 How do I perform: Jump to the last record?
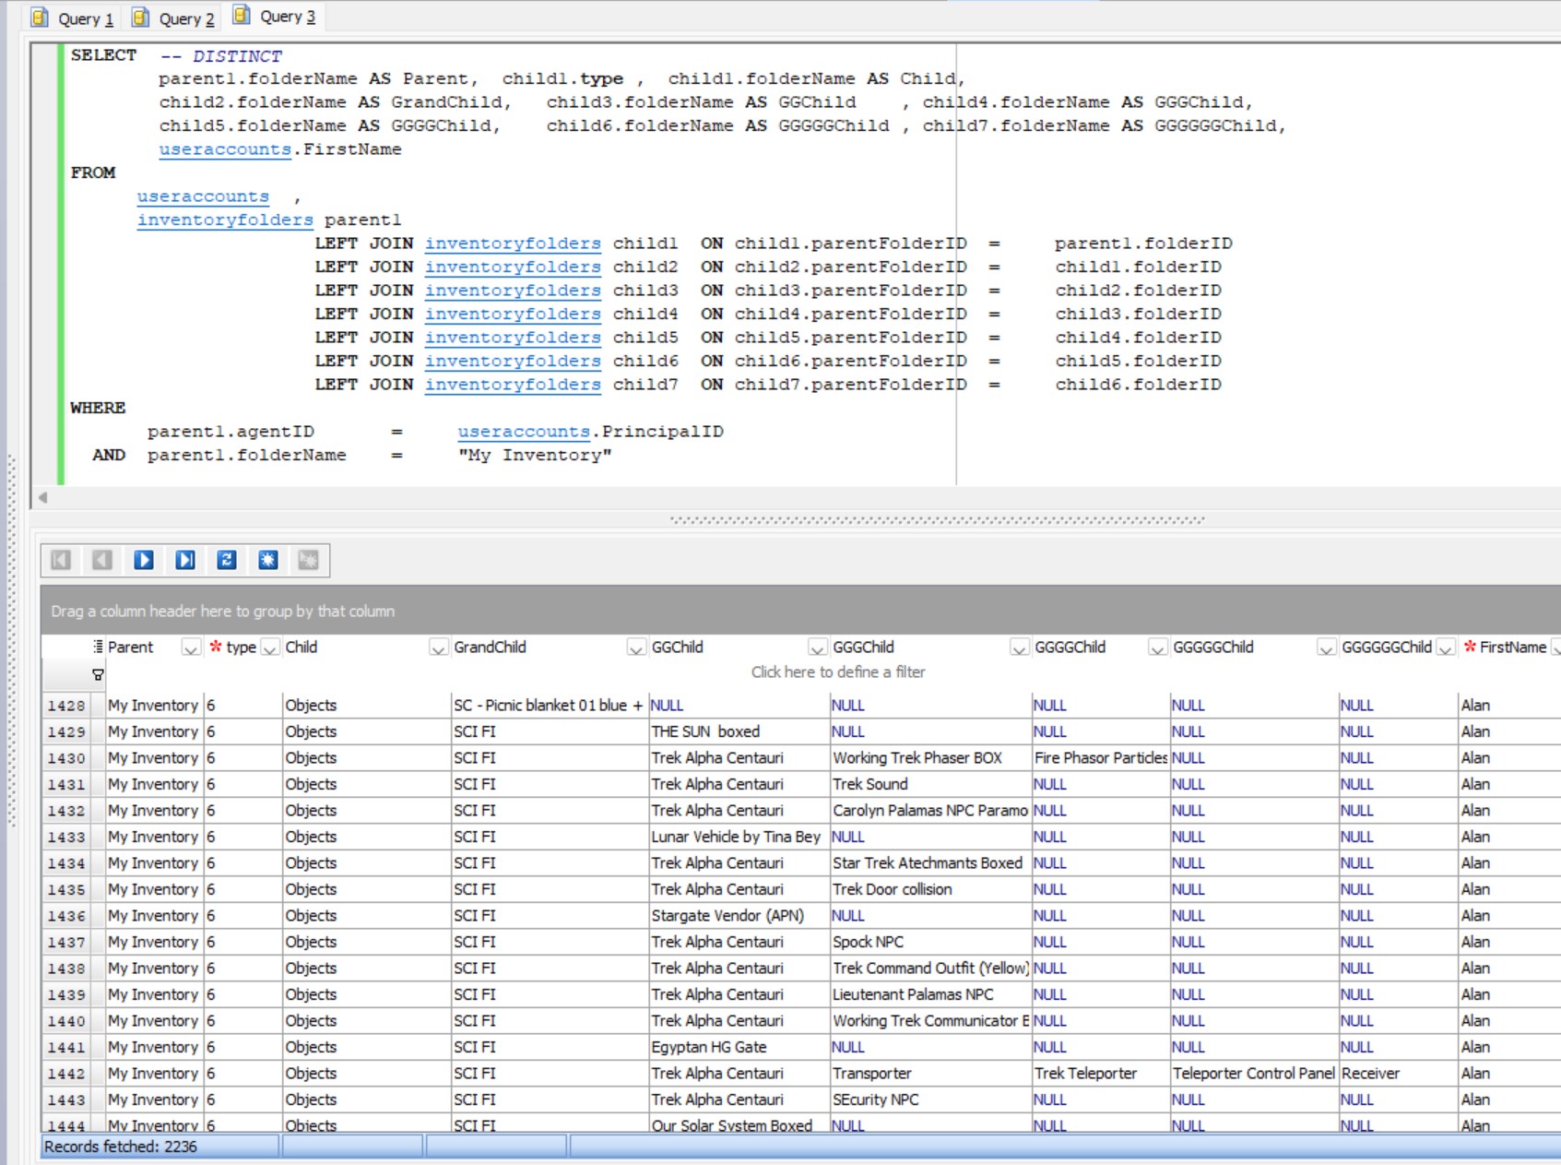[x=185, y=560]
